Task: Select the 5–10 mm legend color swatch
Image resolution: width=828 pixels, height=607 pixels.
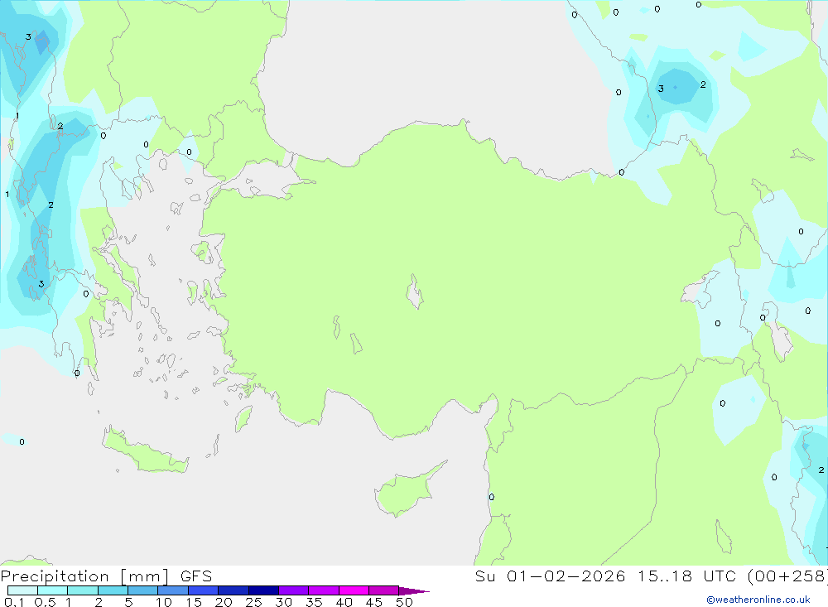Action: 142,590
